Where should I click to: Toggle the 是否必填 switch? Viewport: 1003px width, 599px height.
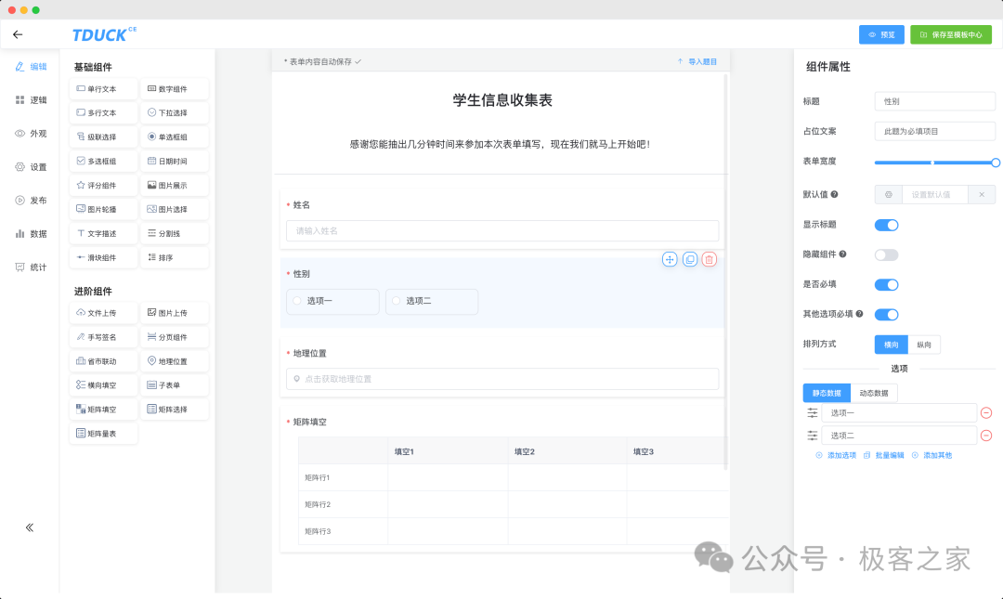(x=887, y=284)
